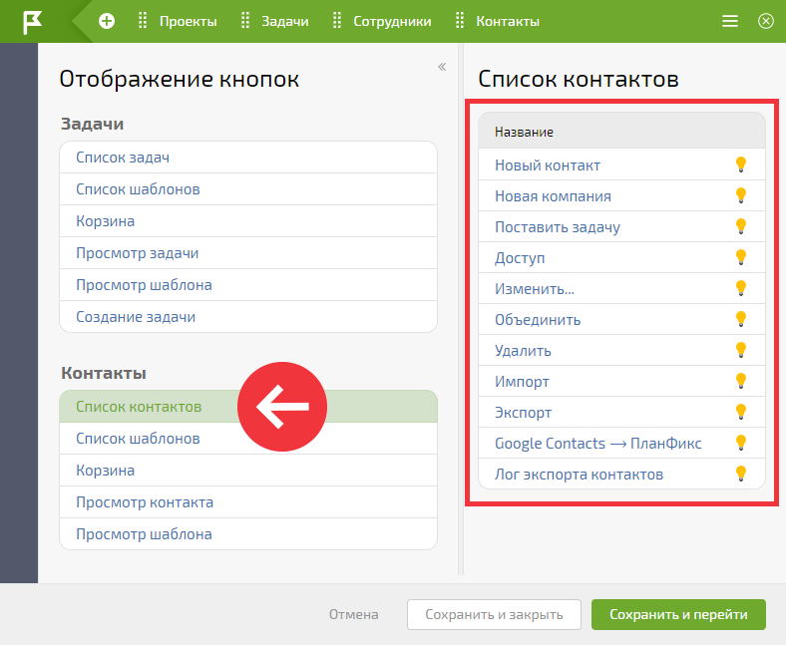Toggle lightbulb for Объединить
This screenshot has height=645, width=786.
pos(741,319)
